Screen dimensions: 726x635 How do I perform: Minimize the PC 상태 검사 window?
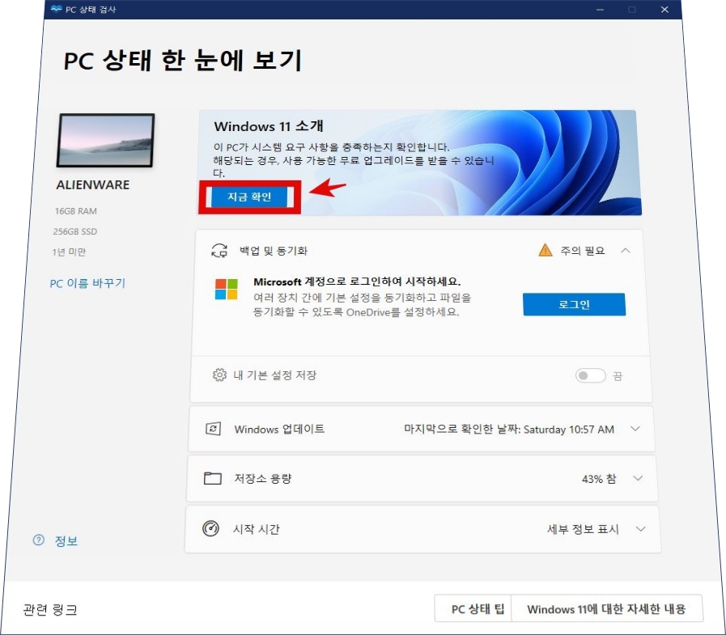click(x=600, y=9)
